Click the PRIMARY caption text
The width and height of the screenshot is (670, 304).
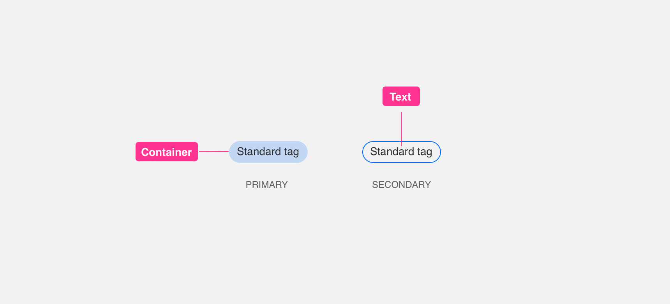point(267,185)
